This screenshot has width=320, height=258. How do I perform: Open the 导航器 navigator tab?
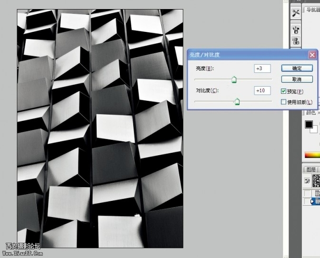[x=312, y=10]
